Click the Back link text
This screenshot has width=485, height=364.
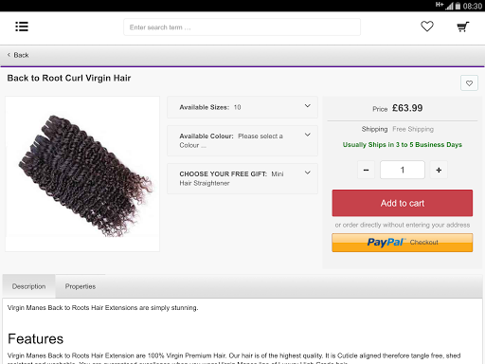point(21,55)
